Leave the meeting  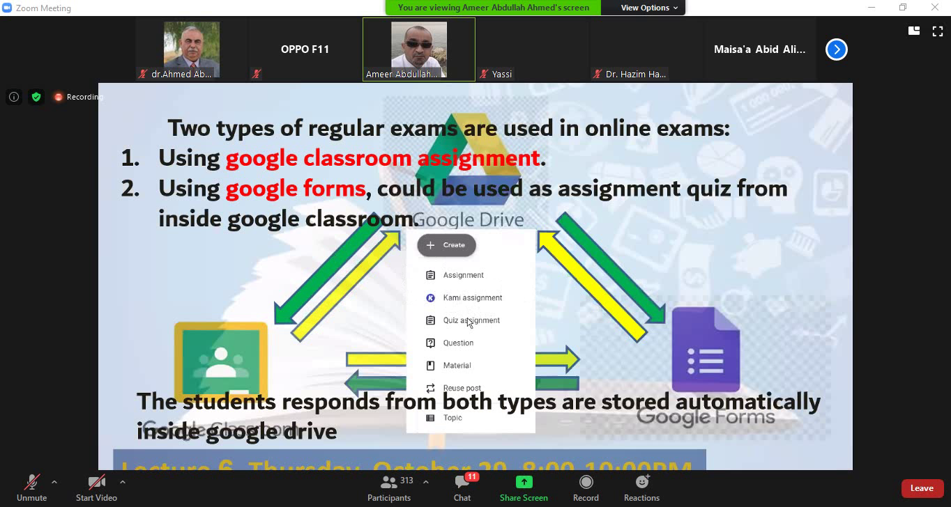tap(921, 488)
